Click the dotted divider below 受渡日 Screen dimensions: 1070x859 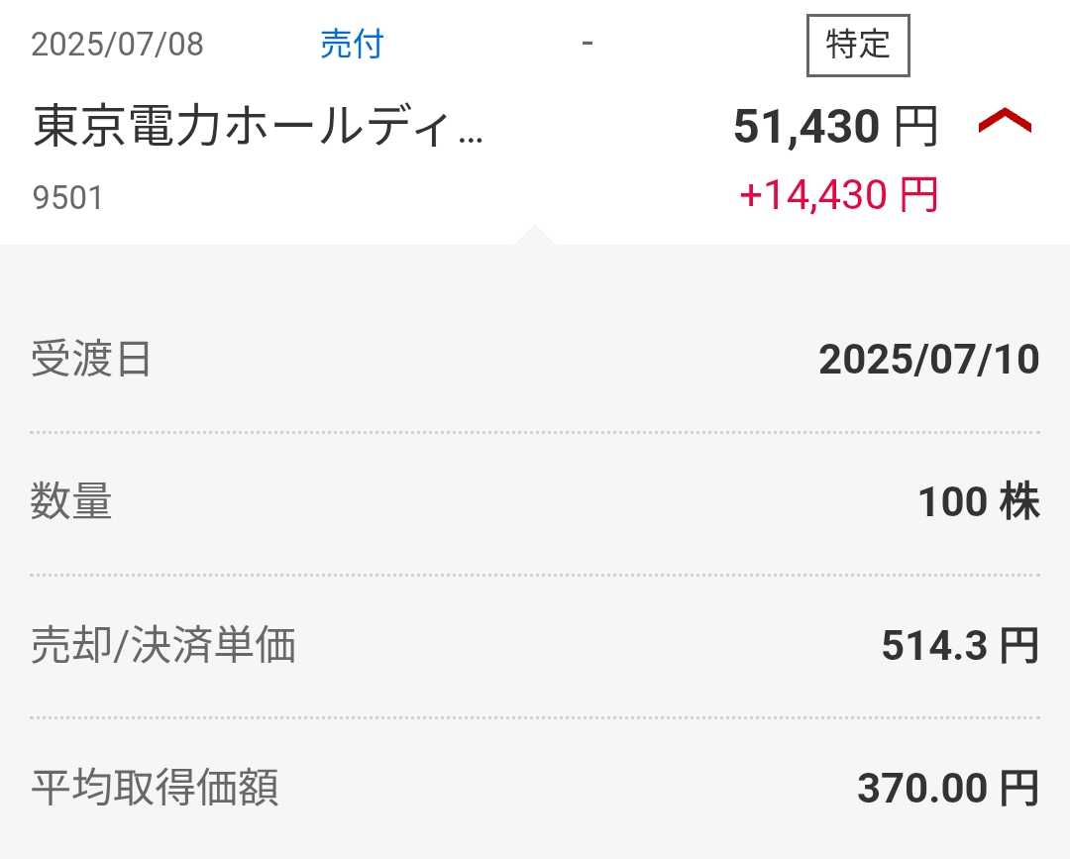[x=535, y=432]
